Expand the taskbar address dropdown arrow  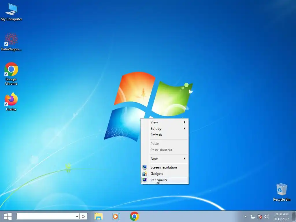(77, 216)
